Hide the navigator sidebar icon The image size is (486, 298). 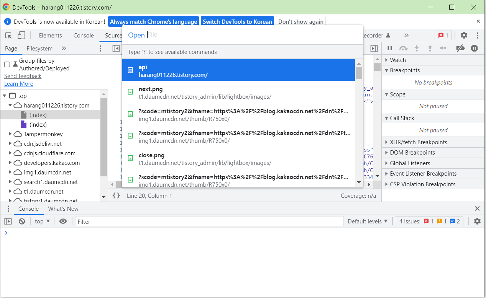tap(116, 48)
